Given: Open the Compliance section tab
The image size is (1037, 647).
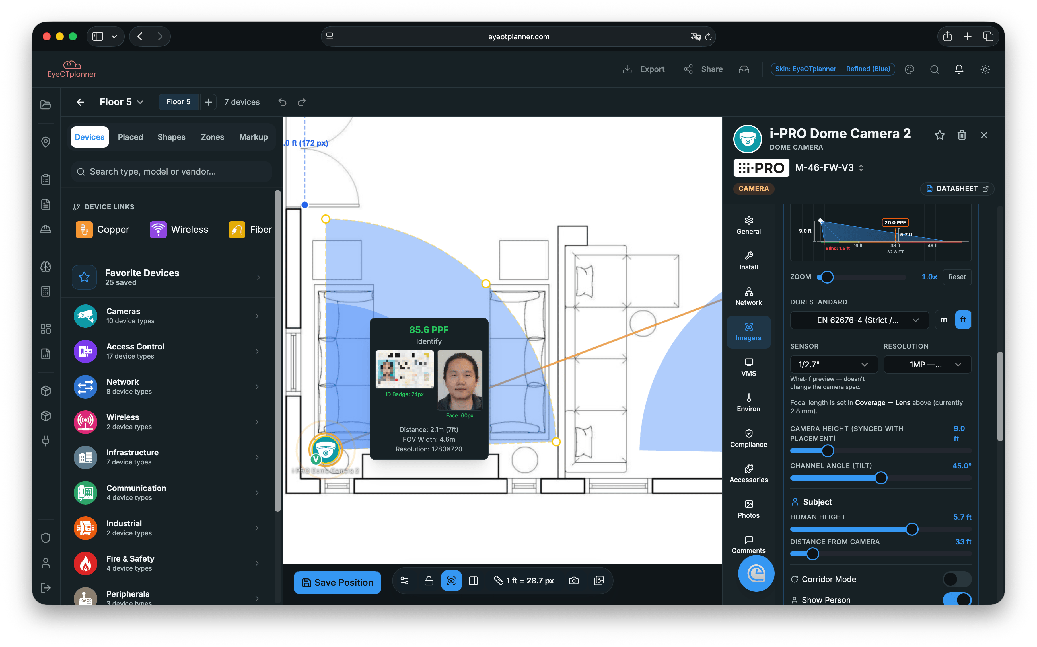Looking at the screenshot, I should [748, 439].
